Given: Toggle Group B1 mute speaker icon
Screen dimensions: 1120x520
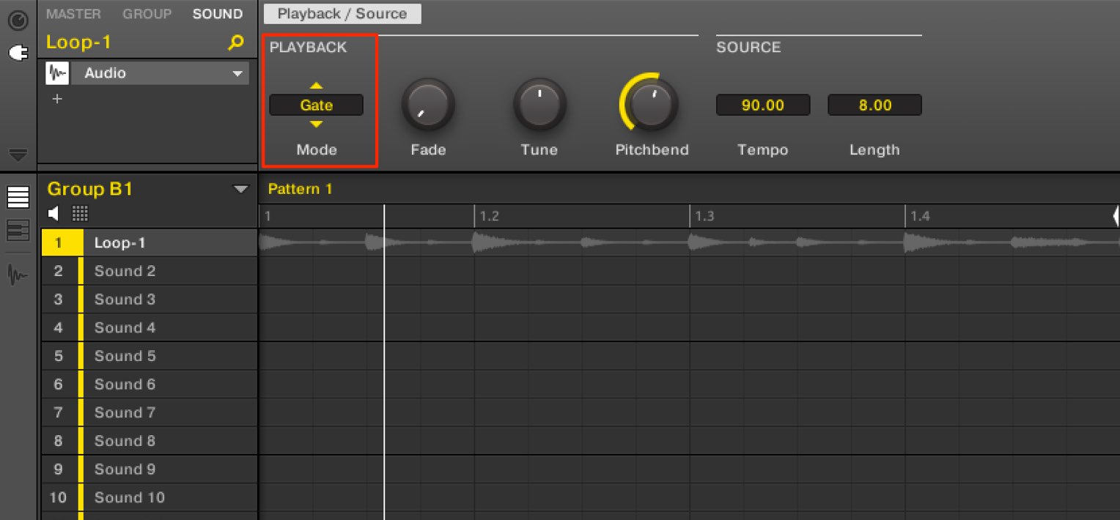Looking at the screenshot, I should tap(54, 213).
